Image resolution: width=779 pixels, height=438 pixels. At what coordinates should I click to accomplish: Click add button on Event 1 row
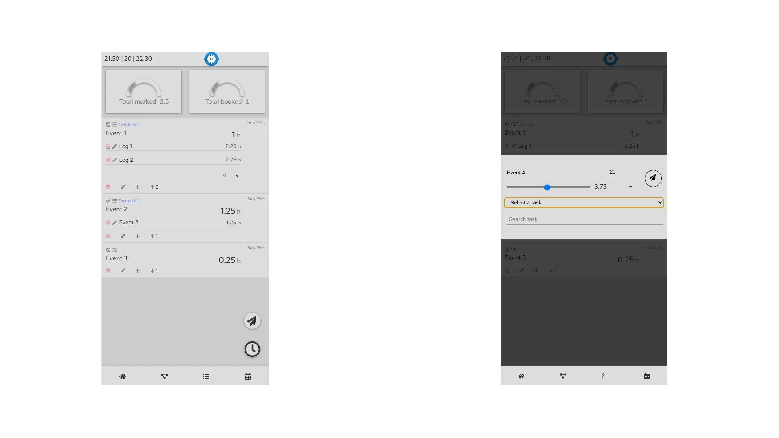coord(138,187)
